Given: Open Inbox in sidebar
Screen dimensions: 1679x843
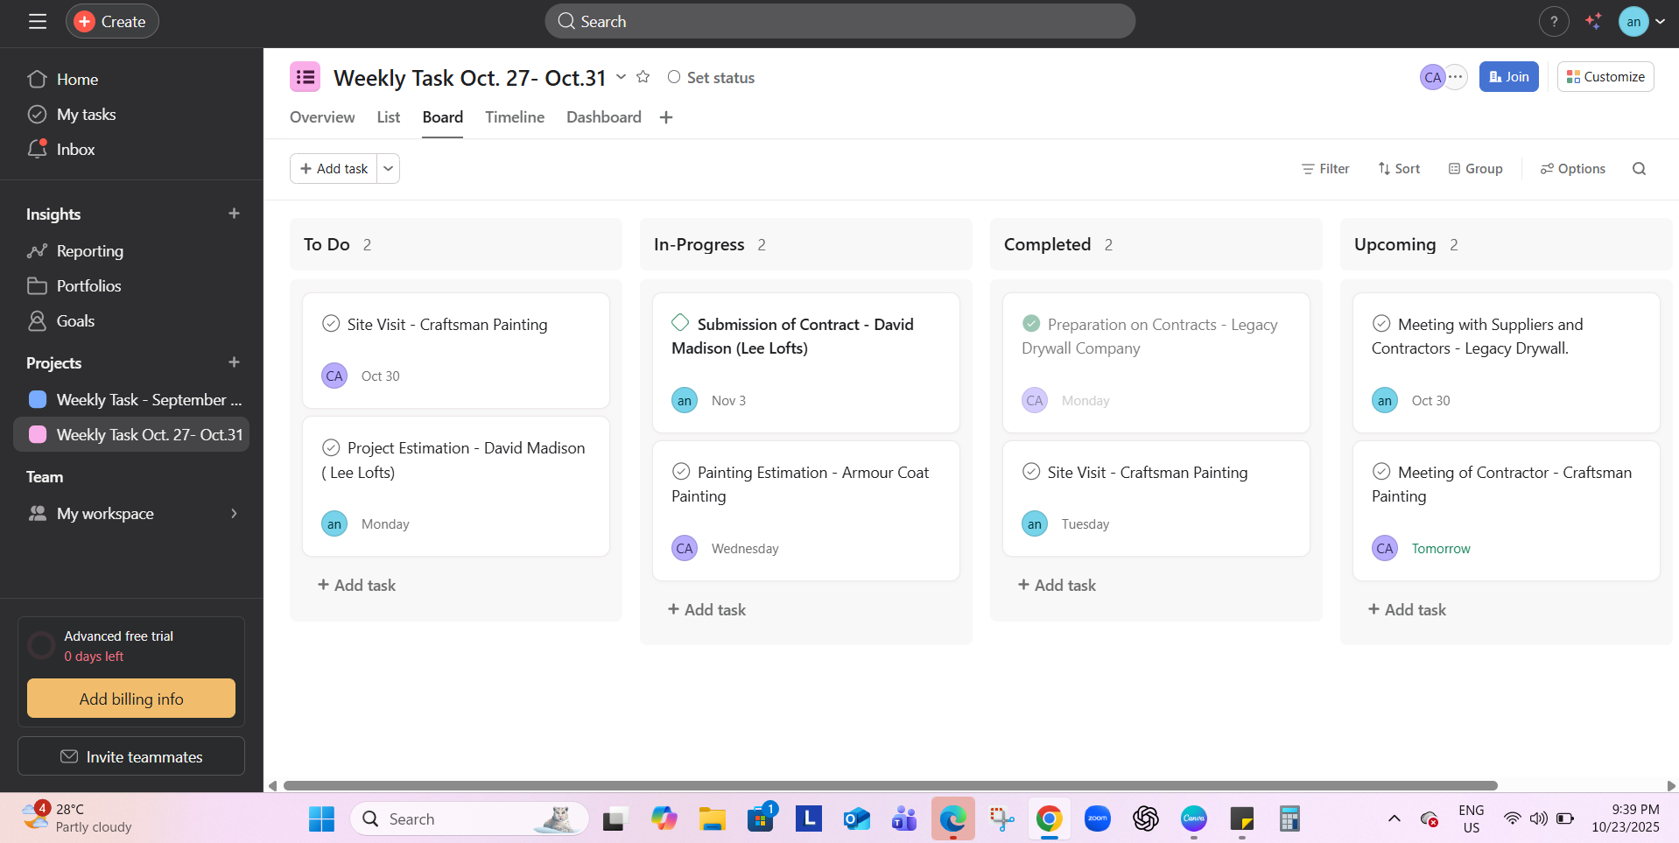Looking at the screenshot, I should 131,150.
